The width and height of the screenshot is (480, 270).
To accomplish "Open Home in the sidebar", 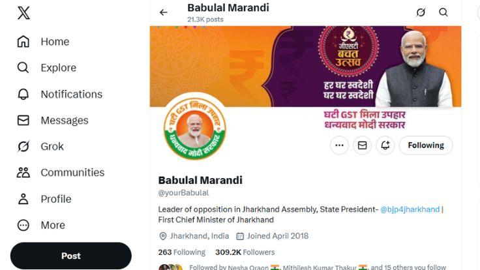I will pyautogui.click(x=54, y=42).
